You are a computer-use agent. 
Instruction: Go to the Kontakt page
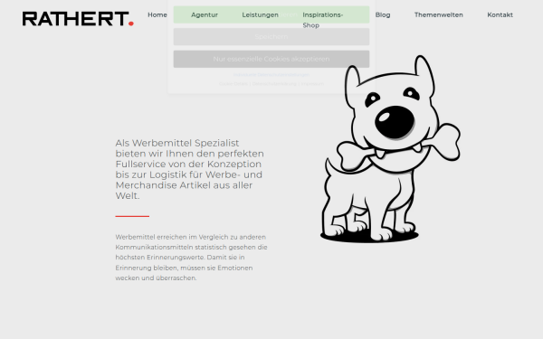click(x=500, y=14)
